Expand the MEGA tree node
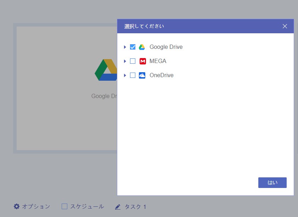Screen dimensions: 298x217 [x=125, y=61]
